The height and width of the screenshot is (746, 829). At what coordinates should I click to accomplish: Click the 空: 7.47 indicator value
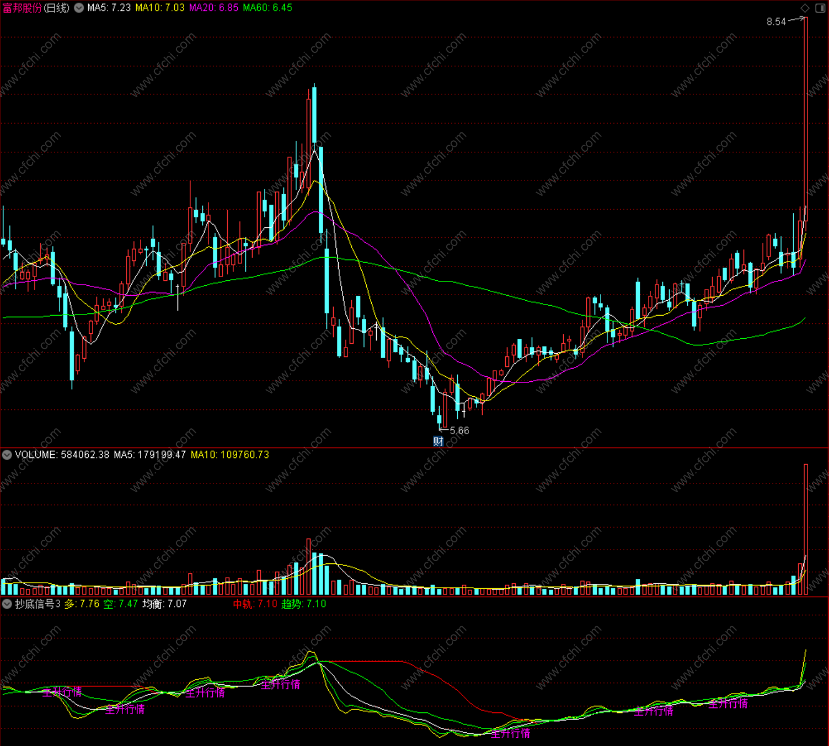(x=120, y=604)
